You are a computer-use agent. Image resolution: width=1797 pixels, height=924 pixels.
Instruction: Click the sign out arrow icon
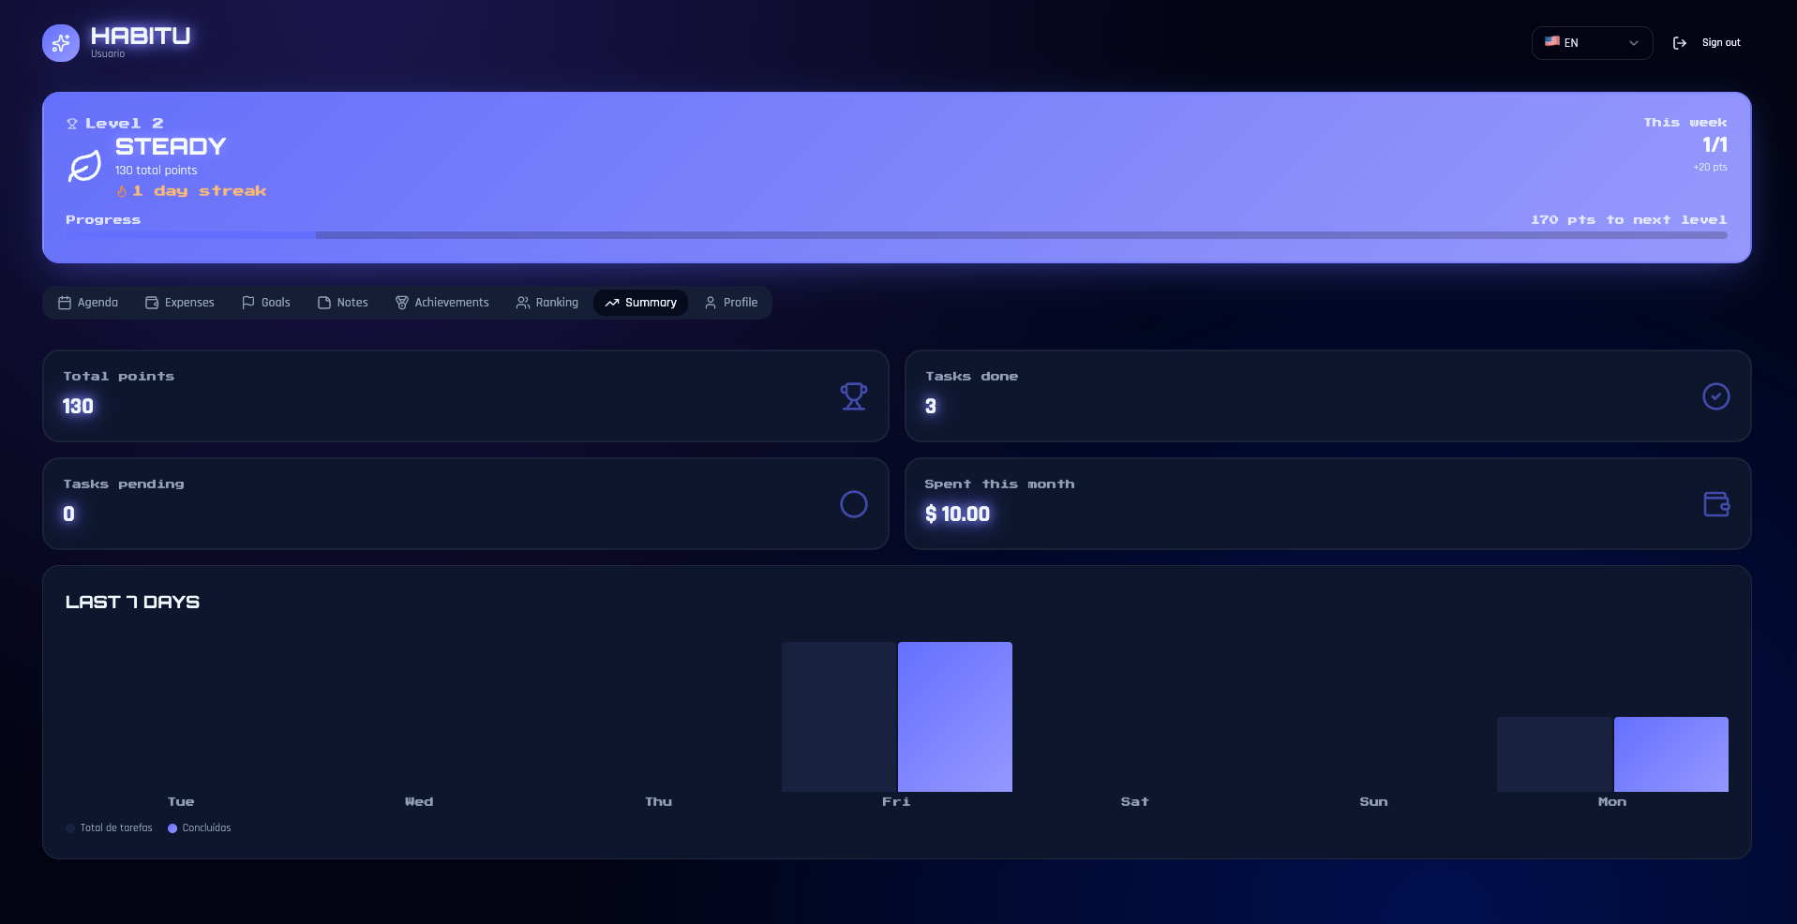pyautogui.click(x=1680, y=43)
